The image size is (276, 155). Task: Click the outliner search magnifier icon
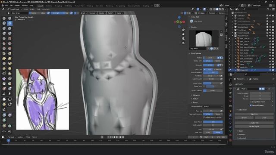click(x=245, y=9)
